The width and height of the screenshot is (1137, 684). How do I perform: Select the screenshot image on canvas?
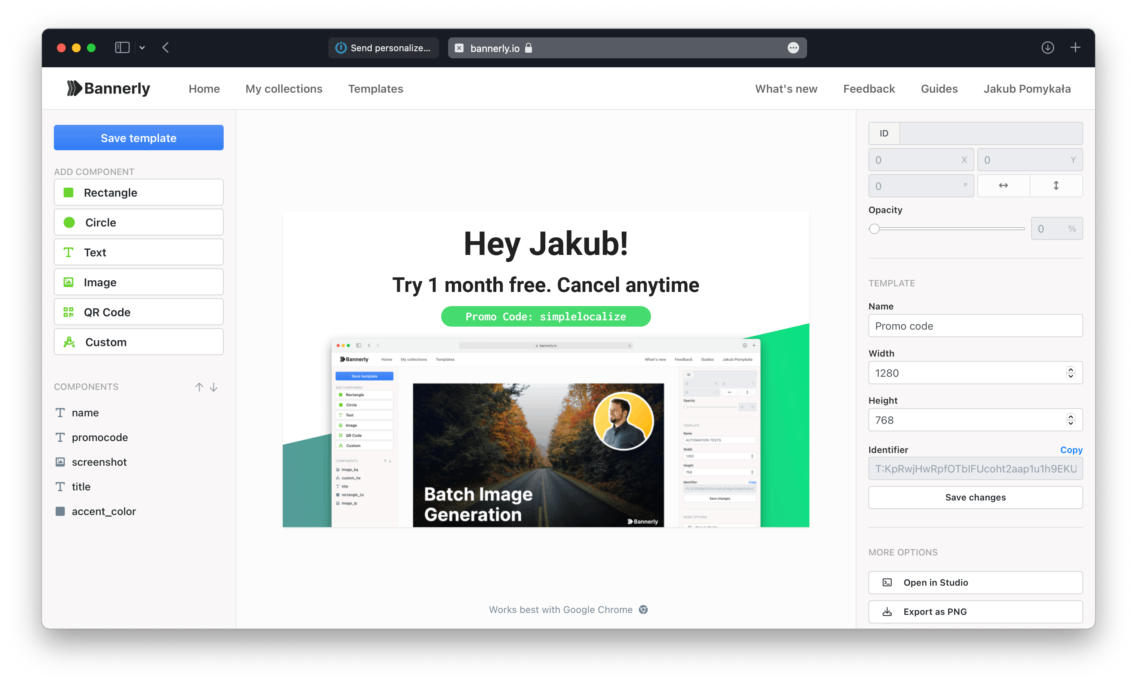pyautogui.click(x=545, y=433)
